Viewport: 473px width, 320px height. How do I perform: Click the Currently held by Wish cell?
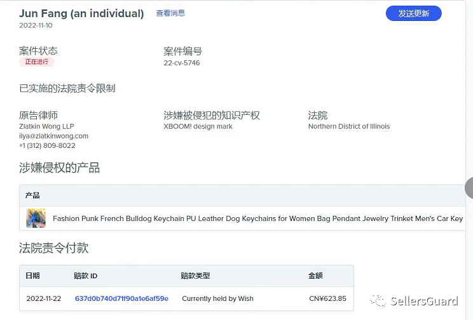[217, 298]
